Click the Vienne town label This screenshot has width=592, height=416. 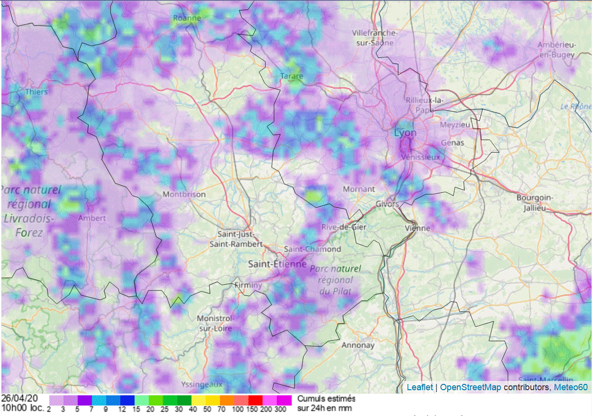(x=418, y=228)
